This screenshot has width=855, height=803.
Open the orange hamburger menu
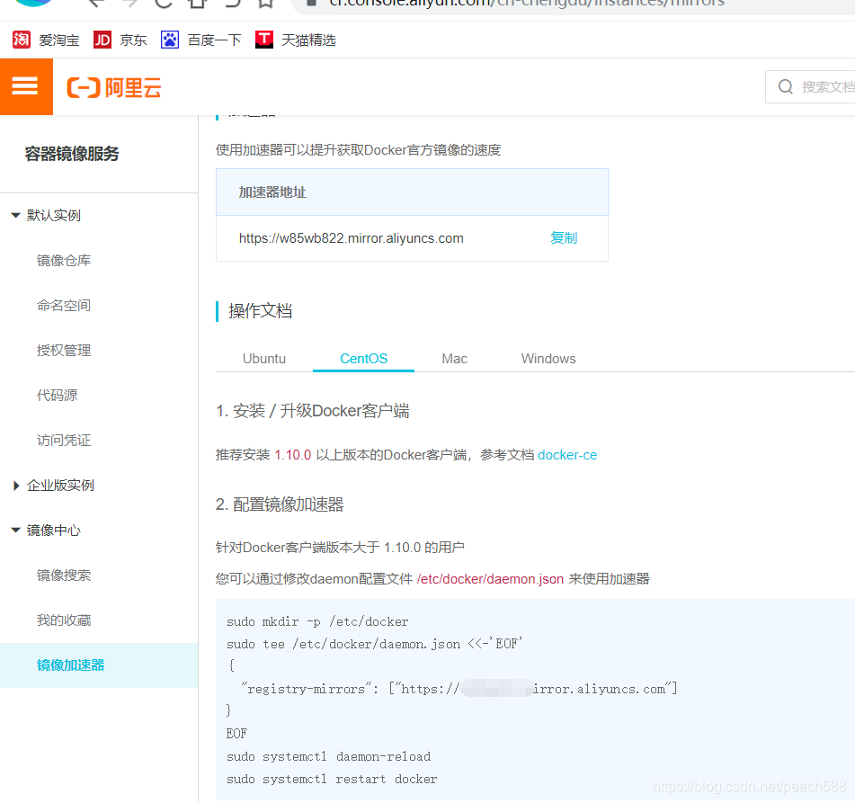pyautogui.click(x=26, y=86)
